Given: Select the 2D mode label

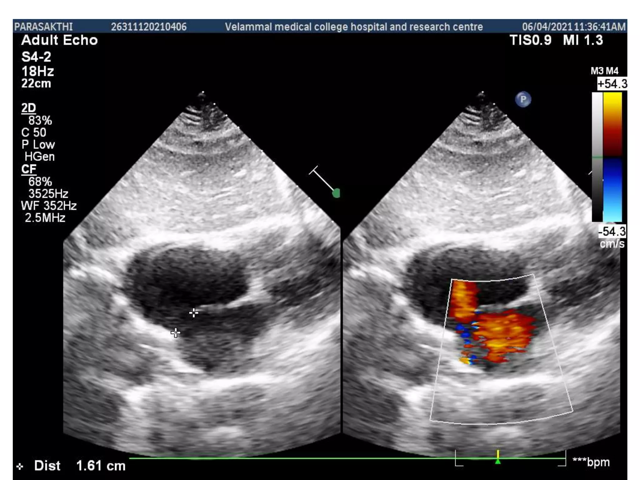Looking at the screenshot, I should coord(28,108).
